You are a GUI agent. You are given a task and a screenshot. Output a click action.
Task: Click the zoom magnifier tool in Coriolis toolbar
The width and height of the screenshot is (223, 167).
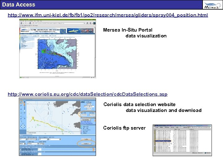click(x=21, y=102)
